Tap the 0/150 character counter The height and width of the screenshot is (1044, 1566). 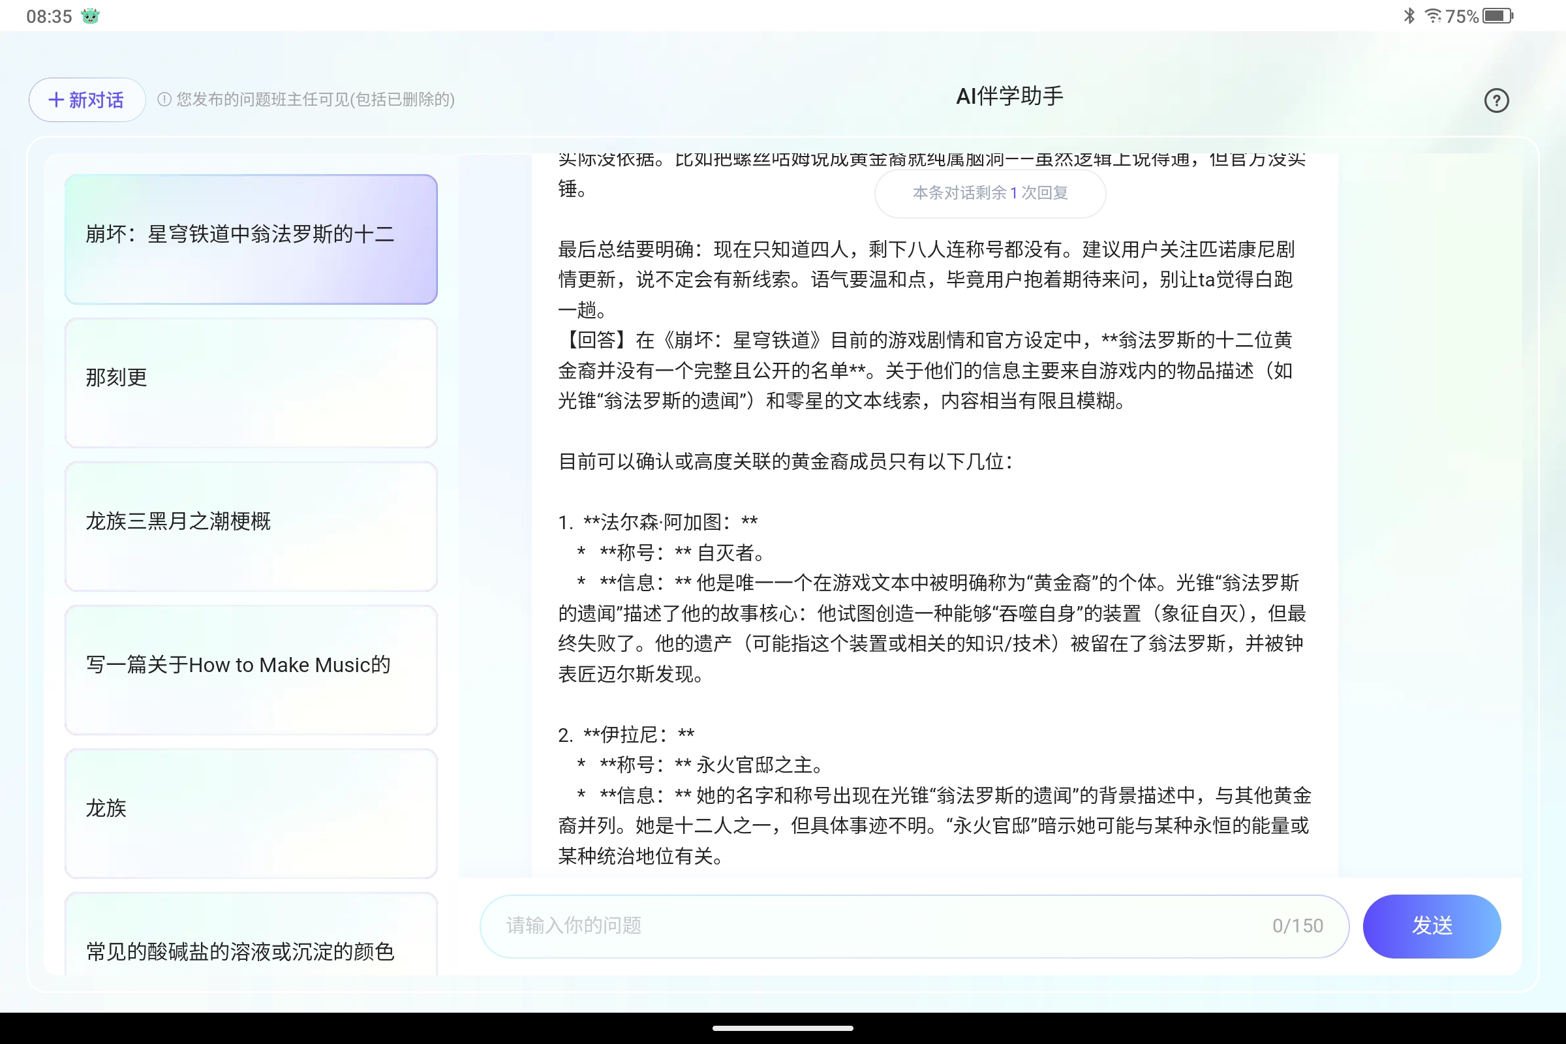coord(1297,926)
